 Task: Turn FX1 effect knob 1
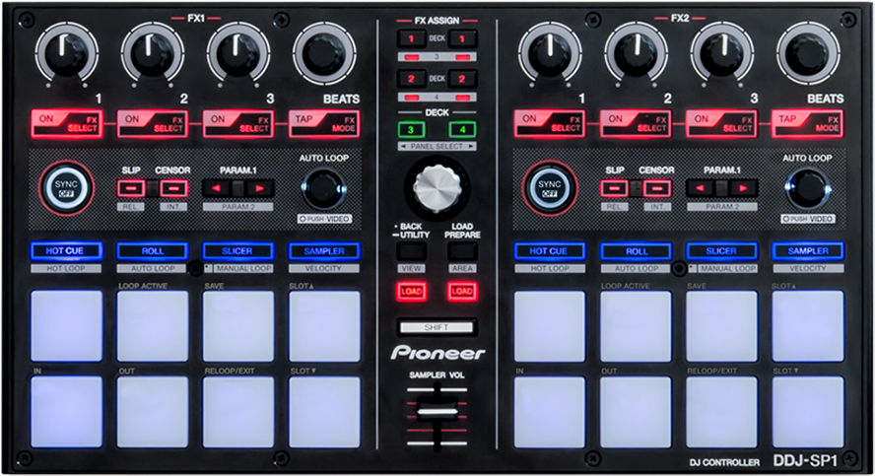coord(66,53)
